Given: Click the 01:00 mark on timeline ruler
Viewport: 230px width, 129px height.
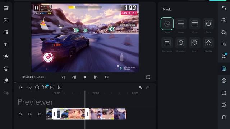Looking at the screenshot, I should 96,93.
